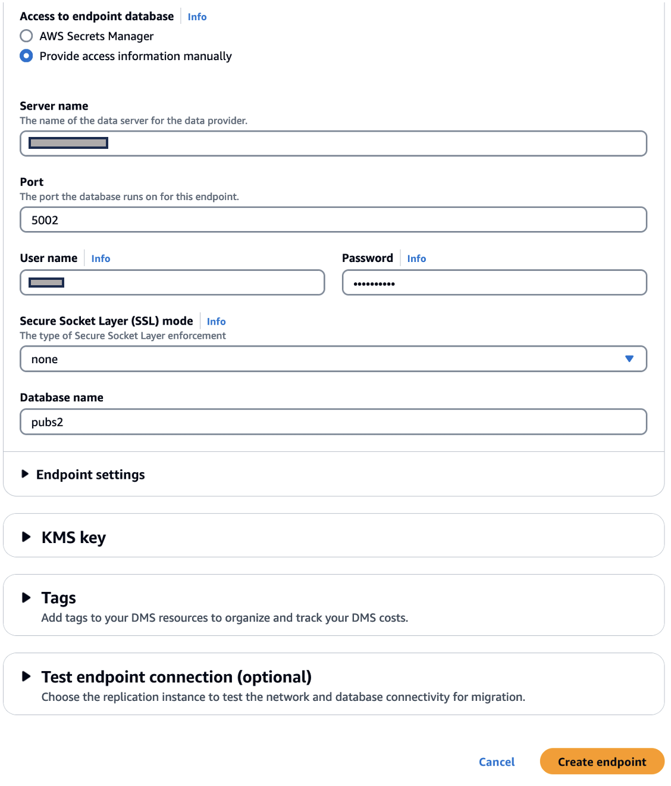Open the SSL mode Info link
This screenshot has width=671, height=786.
(216, 322)
